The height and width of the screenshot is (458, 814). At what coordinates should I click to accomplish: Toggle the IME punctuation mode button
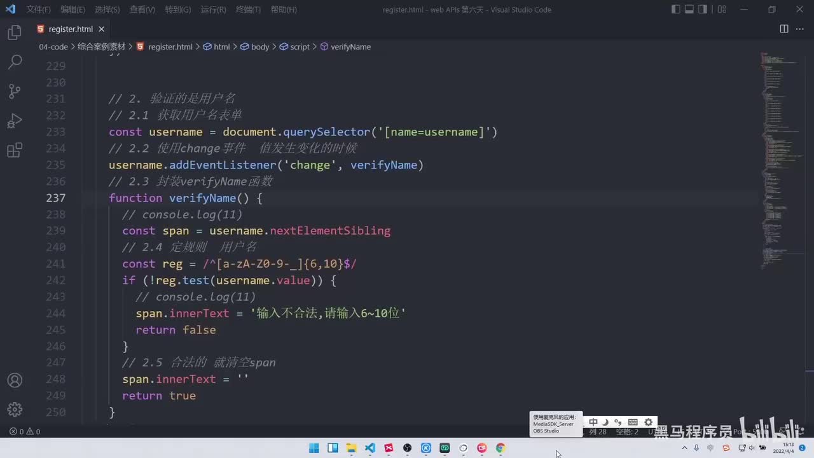[617, 422]
